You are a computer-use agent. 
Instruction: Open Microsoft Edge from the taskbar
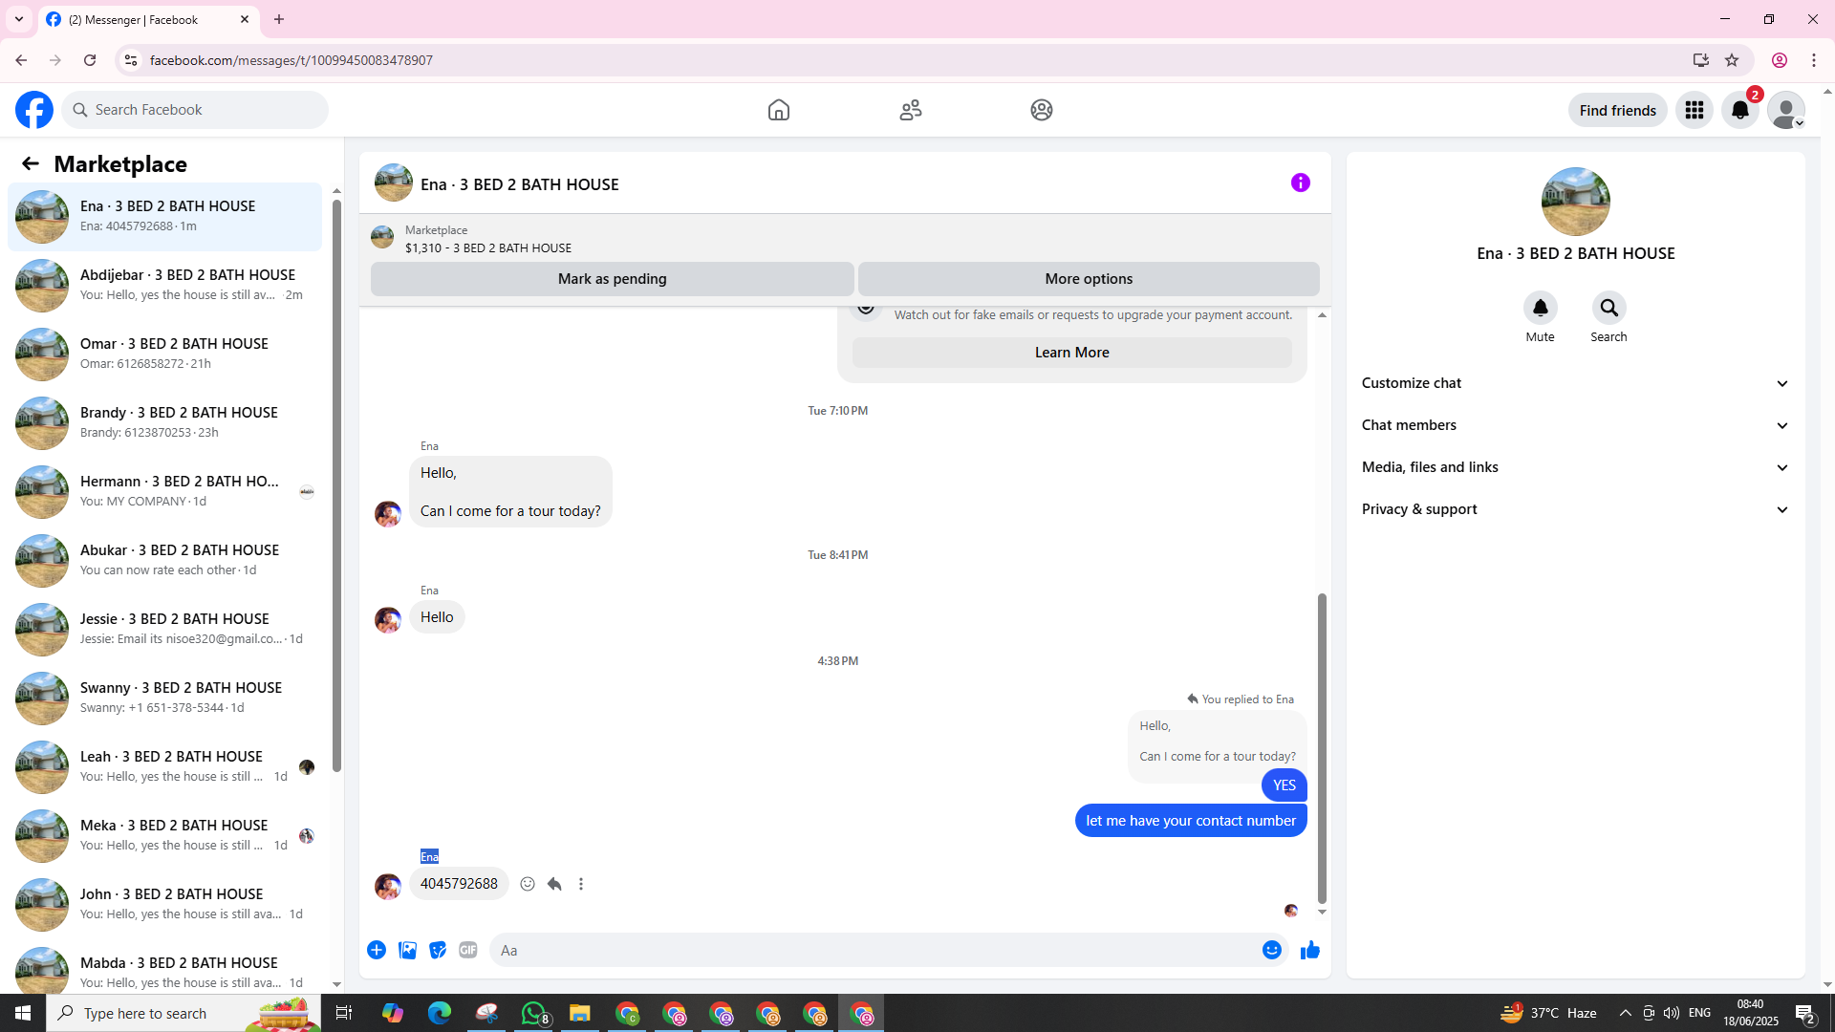(440, 1013)
